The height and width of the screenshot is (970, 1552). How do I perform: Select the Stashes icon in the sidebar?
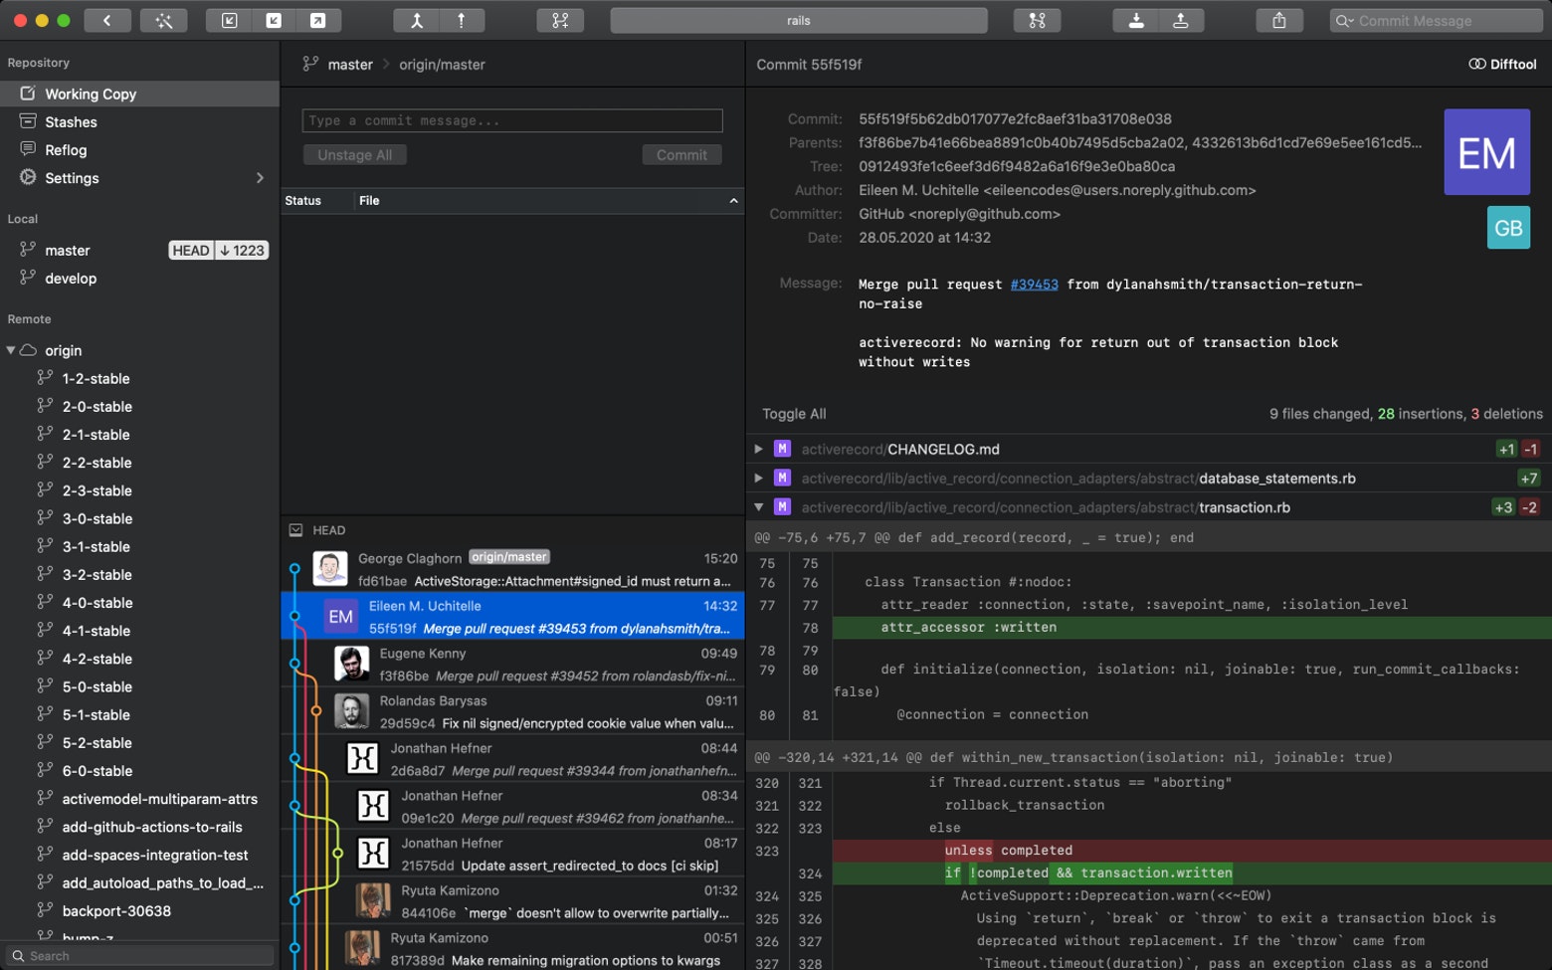tap(28, 121)
